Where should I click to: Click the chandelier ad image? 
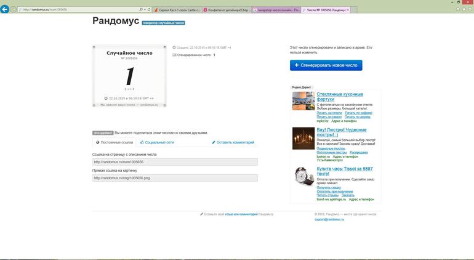(x=303, y=138)
